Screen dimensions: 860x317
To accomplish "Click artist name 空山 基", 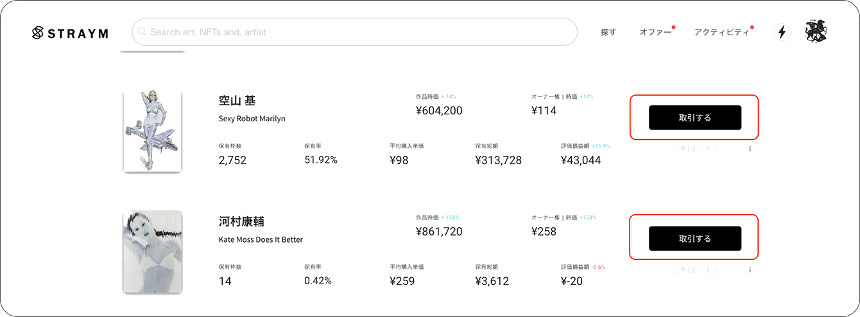I will click(237, 101).
